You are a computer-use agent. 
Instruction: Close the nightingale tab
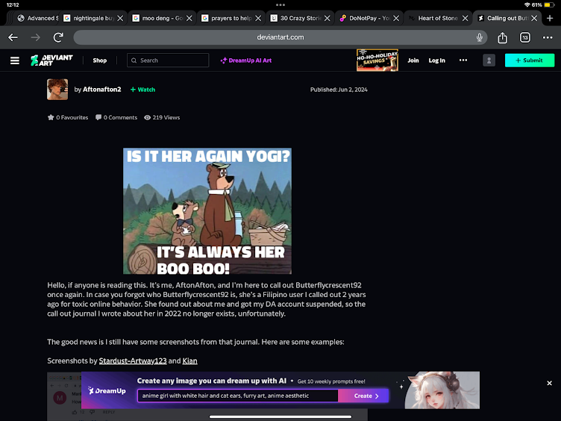[x=120, y=18]
